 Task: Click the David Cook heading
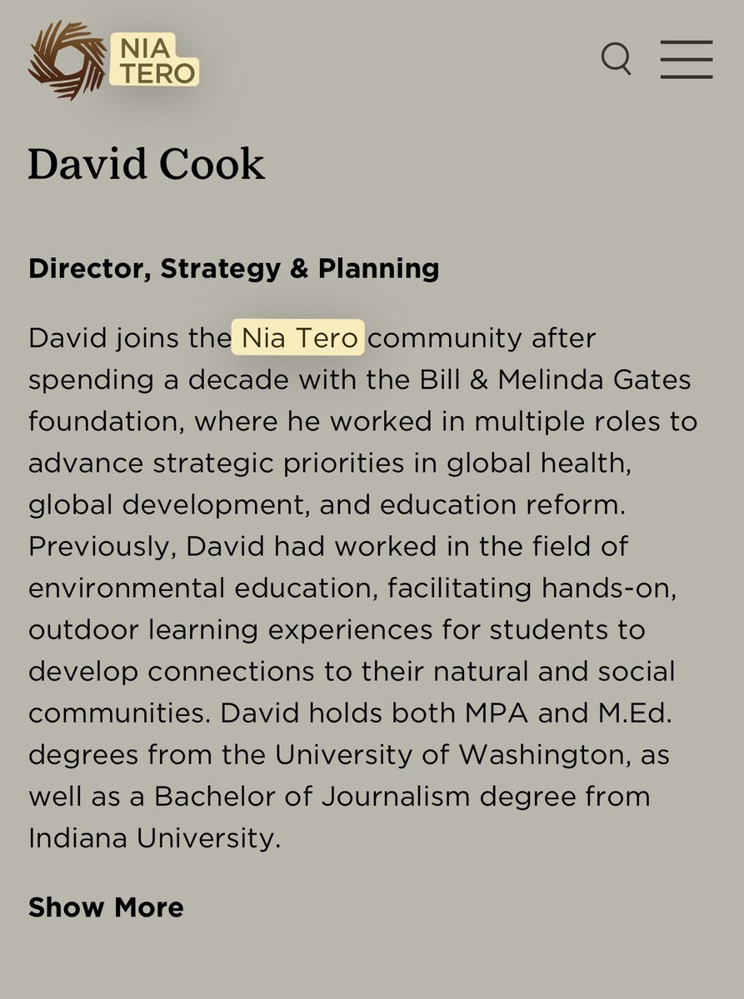coord(146,164)
